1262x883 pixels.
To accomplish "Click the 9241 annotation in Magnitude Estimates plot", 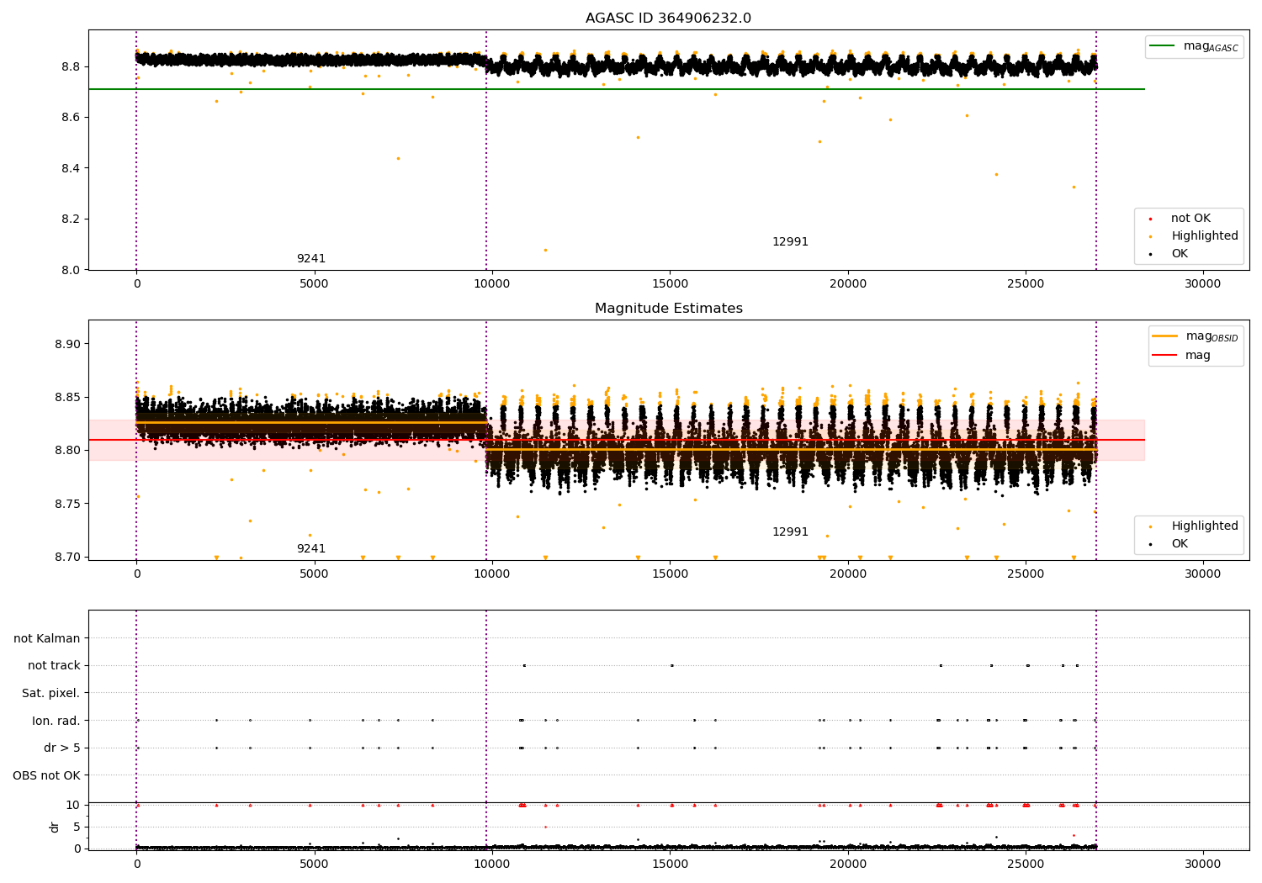I will (x=310, y=549).
